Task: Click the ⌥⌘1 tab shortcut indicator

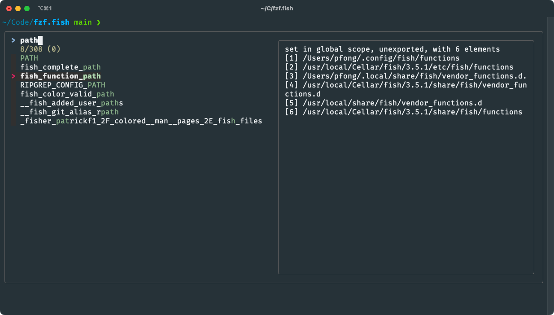Action: pos(45,9)
